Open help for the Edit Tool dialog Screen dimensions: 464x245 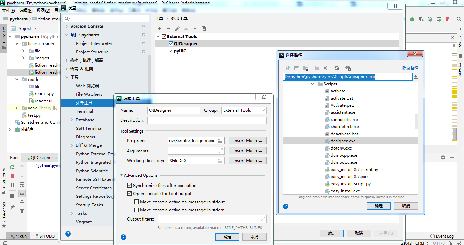123,237
